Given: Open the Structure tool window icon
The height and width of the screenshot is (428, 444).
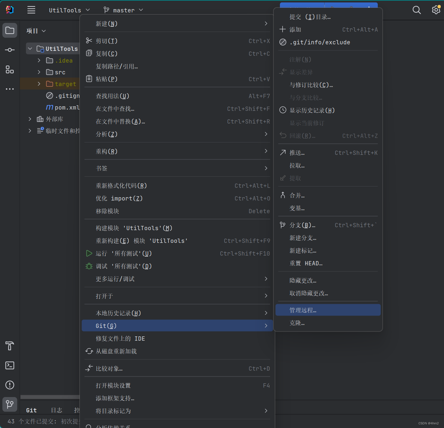Looking at the screenshot, I should click(x=10, y=69).
